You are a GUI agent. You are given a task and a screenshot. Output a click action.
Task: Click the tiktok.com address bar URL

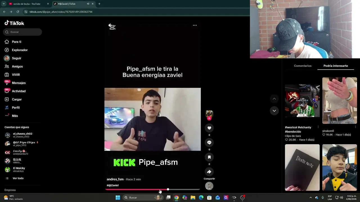pyautogui.click(x=61, y=12)
